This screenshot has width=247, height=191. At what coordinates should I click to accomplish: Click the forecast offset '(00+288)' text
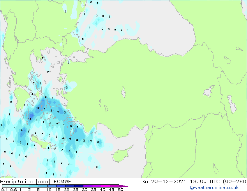tap(235, 182)
